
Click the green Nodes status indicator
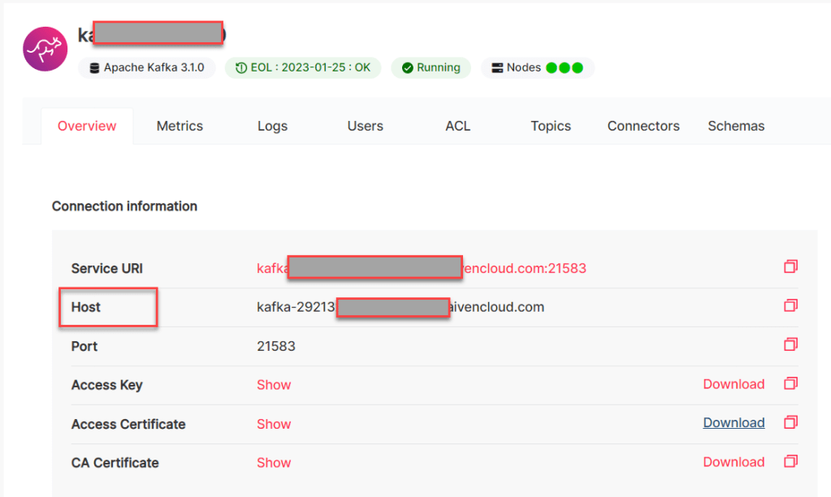[x=564, y=68]
